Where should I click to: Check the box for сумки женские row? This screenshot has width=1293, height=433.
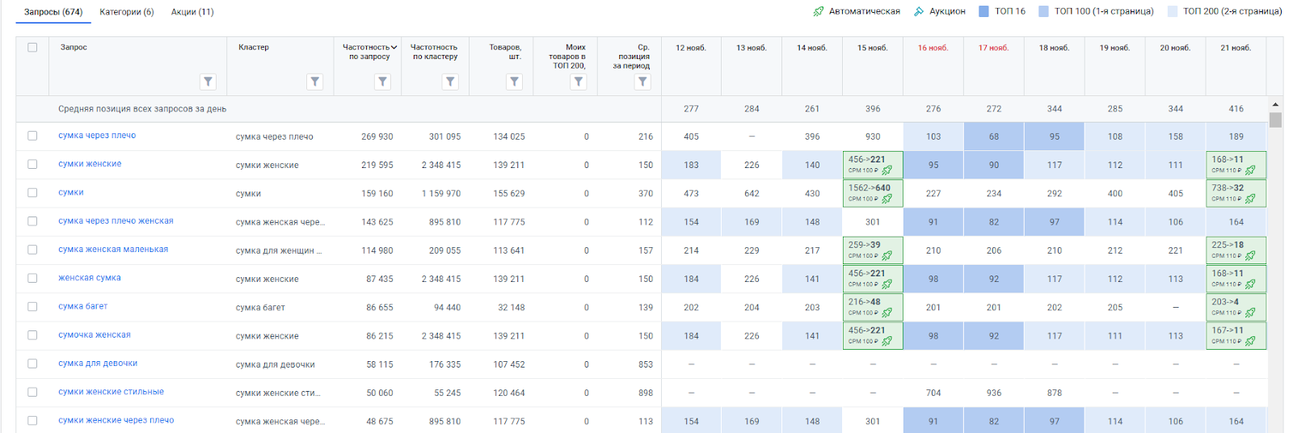[32, 164]
